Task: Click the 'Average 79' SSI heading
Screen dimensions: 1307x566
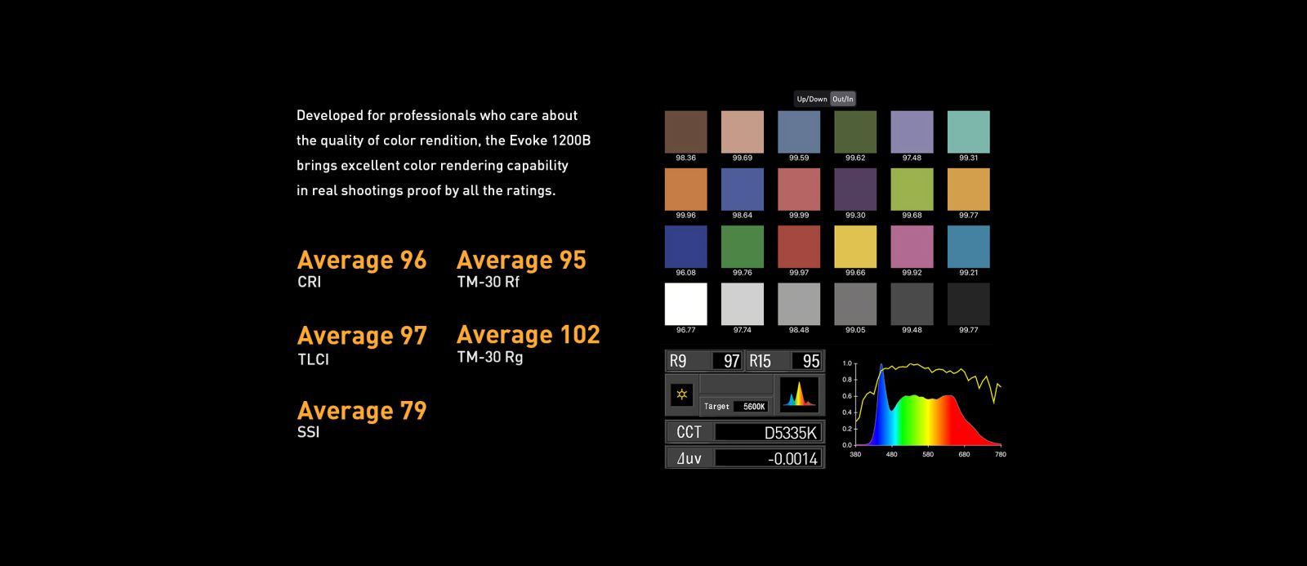Action: 362,411
